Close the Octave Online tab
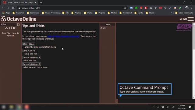The width and height of the screenshot is (195, 110). 35,2
